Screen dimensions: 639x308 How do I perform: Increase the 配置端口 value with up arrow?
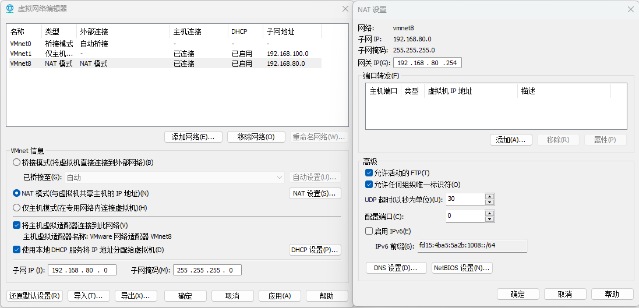[x=489, y=213]
